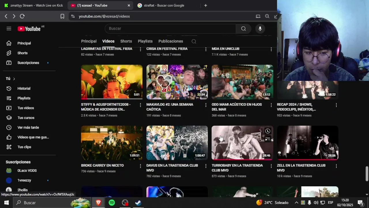Open TURROBABY EN LA TRASTIENDA thumbnail

click(x=242, y=143)
